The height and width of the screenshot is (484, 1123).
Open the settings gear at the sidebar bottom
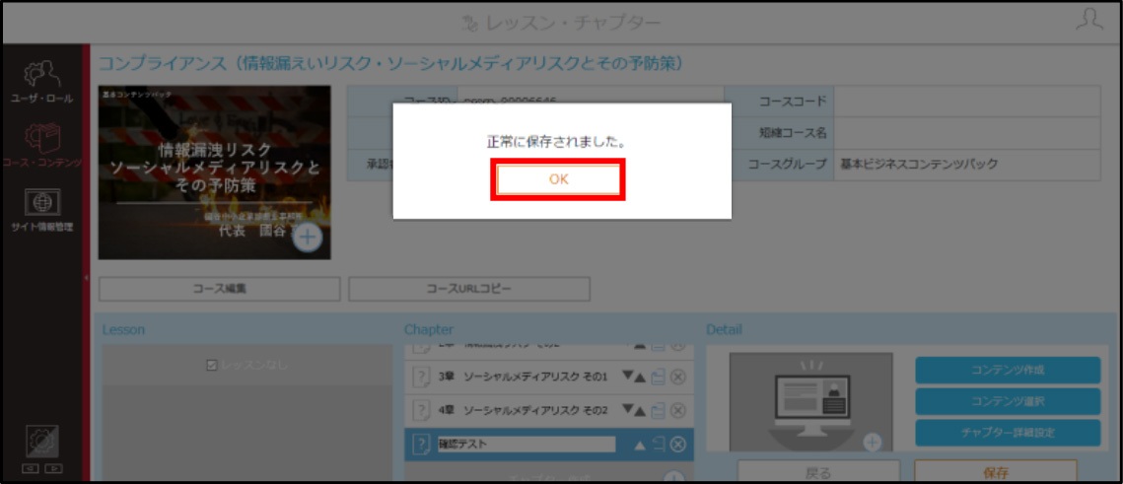tap(41, 441)
